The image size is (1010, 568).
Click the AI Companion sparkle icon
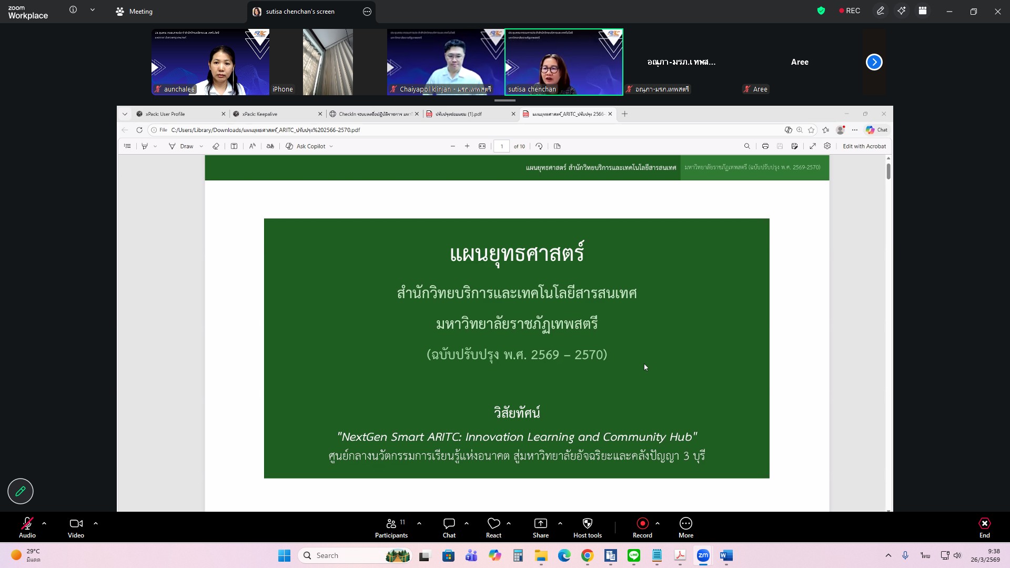901,11
